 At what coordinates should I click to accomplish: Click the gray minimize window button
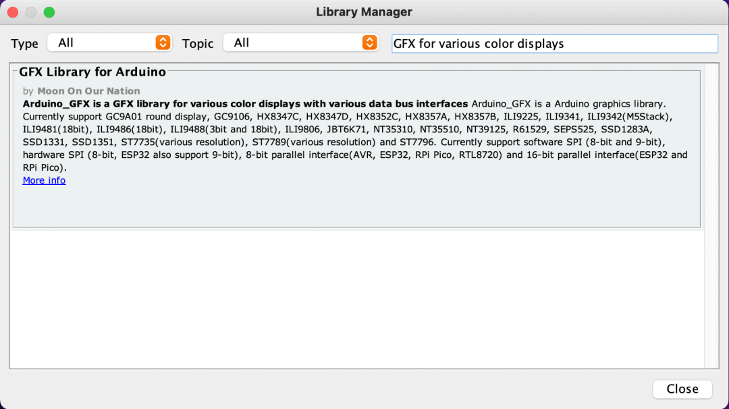click(x=31, y=12)
